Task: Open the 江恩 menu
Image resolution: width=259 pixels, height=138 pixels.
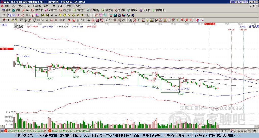Action: coord(28,6)
